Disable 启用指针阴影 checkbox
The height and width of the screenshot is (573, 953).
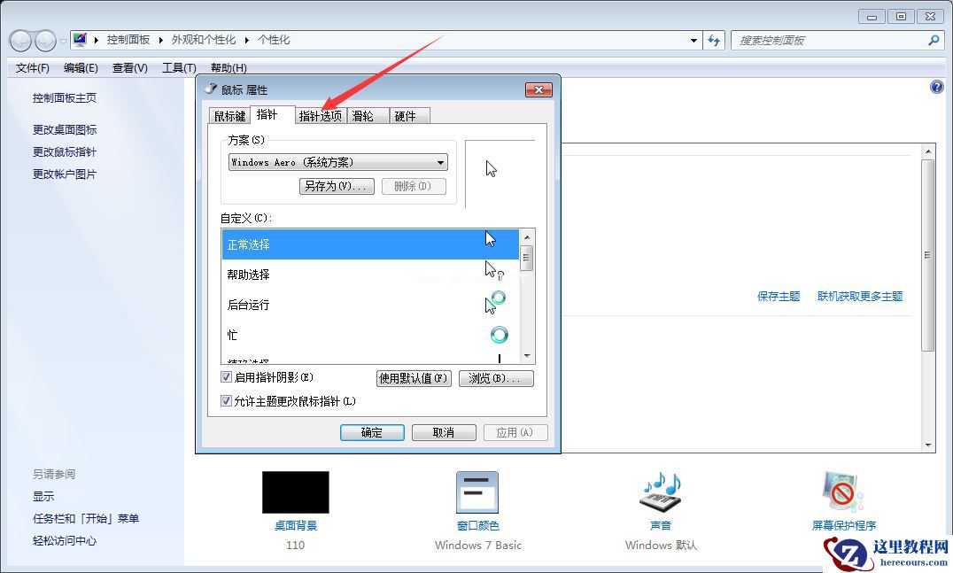[x=226, y=377]
